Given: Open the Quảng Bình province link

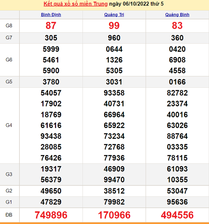Looking at the screenshot, I should (177, 15).
